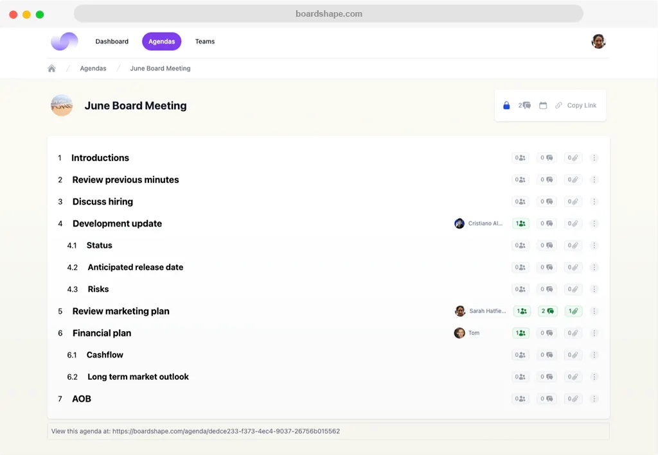Click Cristiano's avatar on Development update
The width and height of the screenshot is (658, 455).
click(x=459, y=223)
